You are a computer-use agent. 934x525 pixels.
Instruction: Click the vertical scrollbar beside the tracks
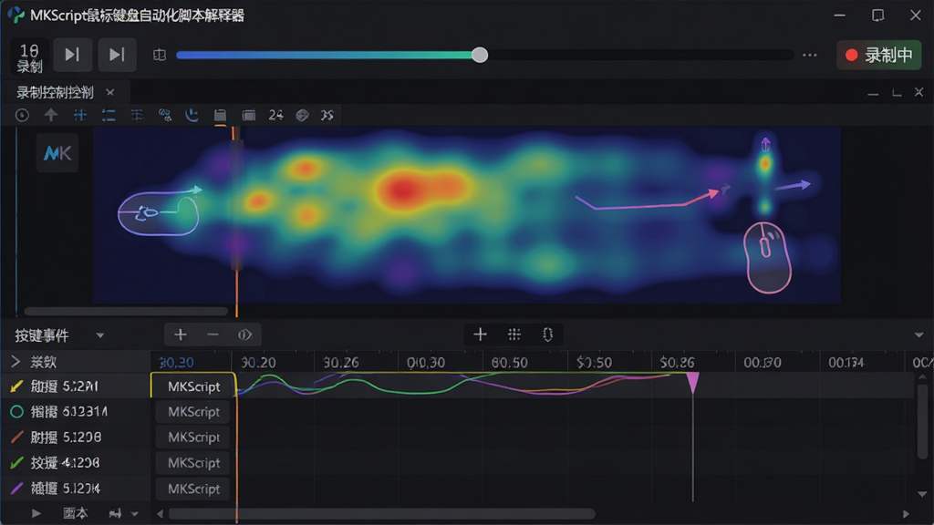pos(922,421)
